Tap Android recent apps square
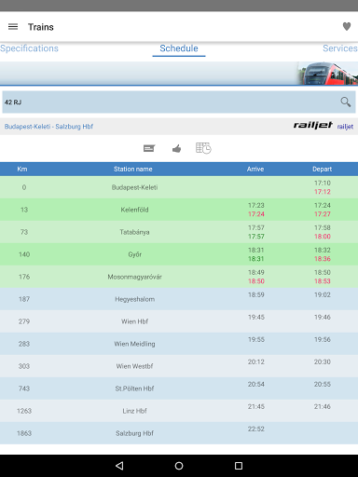 point(239,466)
